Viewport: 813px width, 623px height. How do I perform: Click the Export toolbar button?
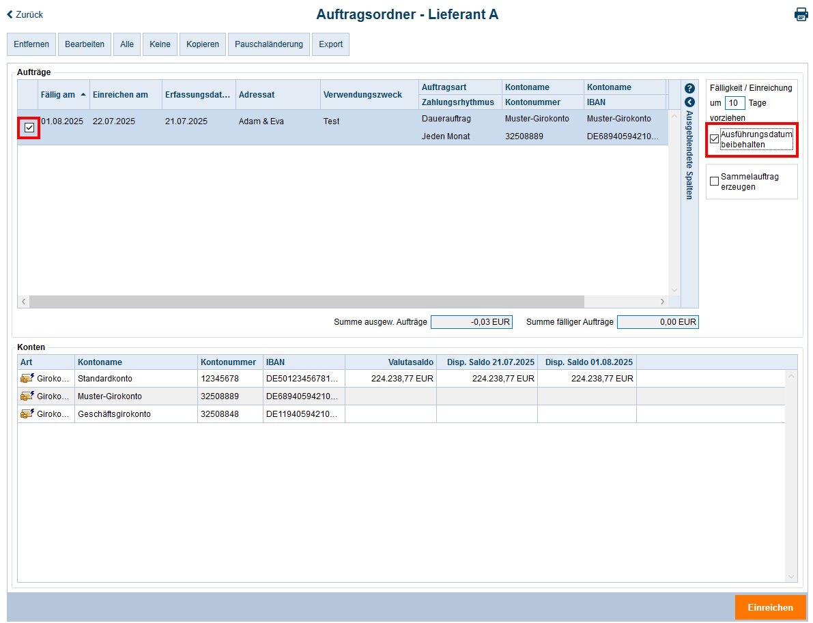click(x=330, y=44)
